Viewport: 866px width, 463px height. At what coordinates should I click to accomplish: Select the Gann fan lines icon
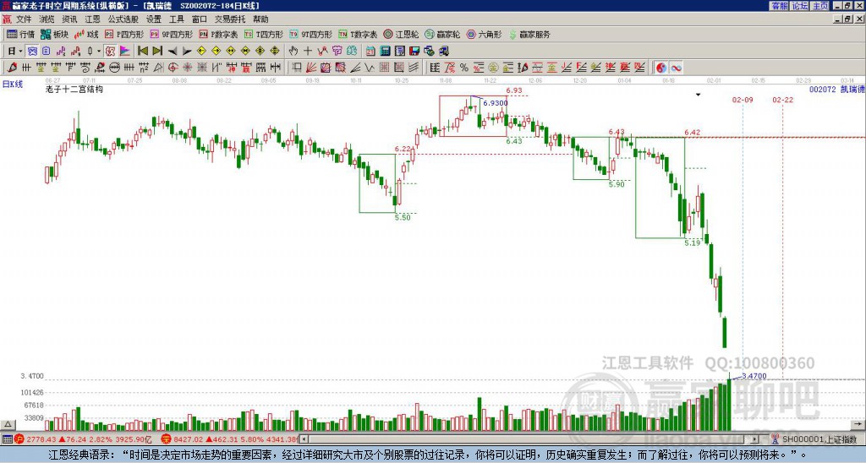(311, 68)
